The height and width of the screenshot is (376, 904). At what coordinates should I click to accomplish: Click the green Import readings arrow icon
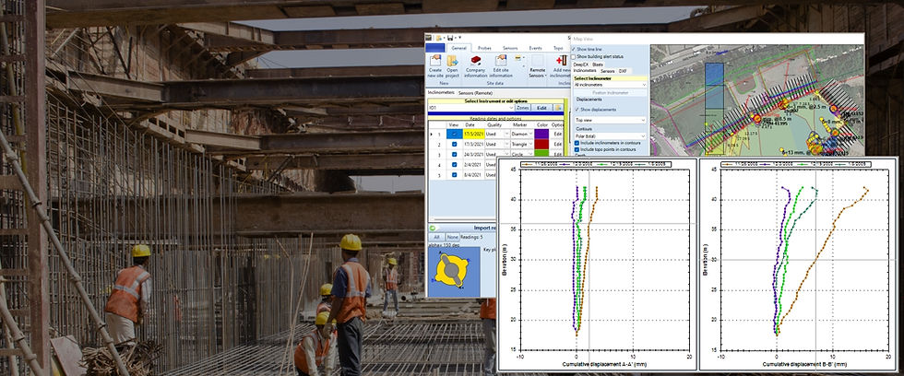click(433, 228)
